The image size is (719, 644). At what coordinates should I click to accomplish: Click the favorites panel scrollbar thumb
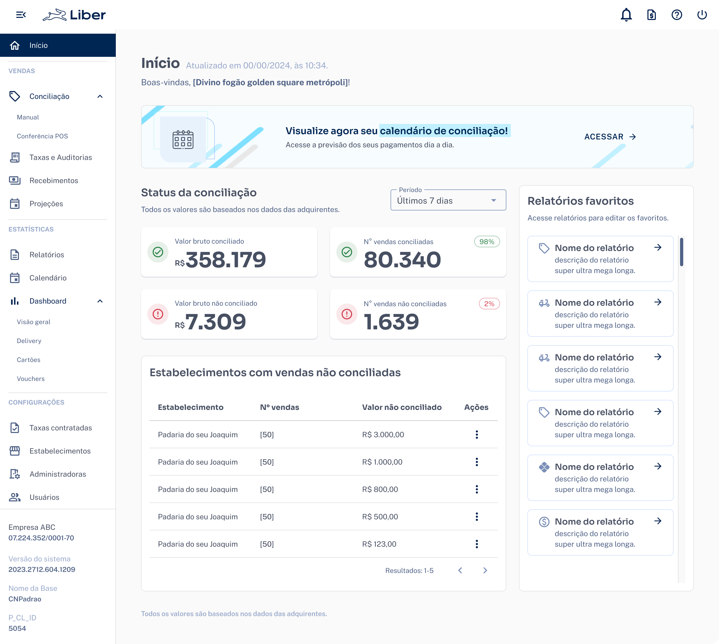click(x=681, y=252)
